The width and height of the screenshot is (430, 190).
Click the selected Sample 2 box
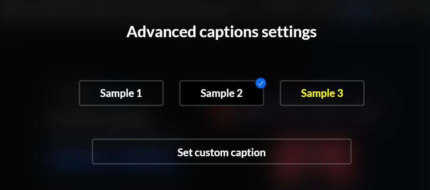click(222, 93)
